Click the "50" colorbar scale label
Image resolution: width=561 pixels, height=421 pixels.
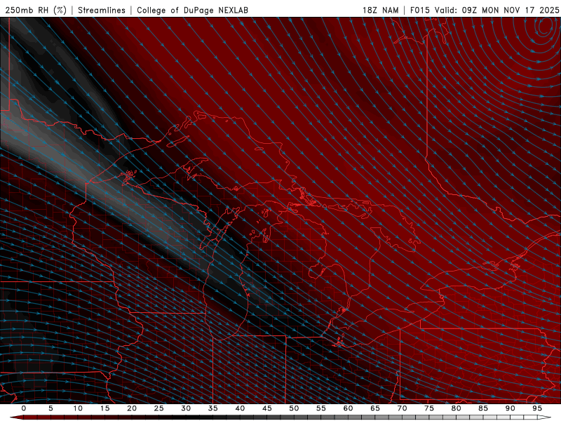pos(294,408)
